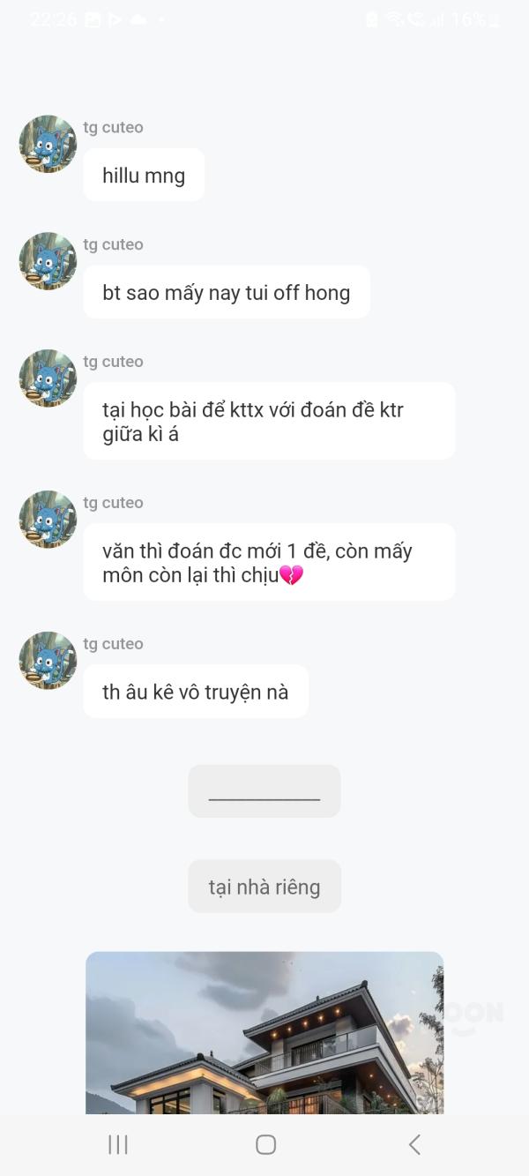Open the recent apps navigation button
This screenshot has width=529, height=1176.
coord(117,1144)
